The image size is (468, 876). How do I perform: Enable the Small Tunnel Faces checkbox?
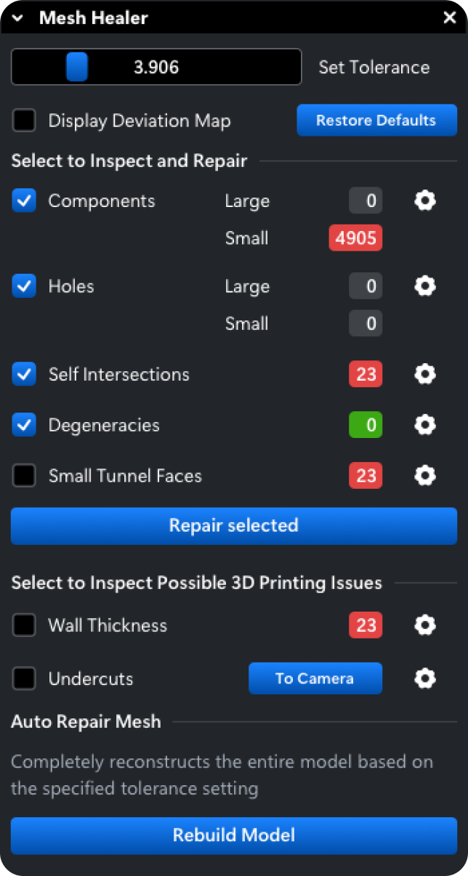coord(24,476)
